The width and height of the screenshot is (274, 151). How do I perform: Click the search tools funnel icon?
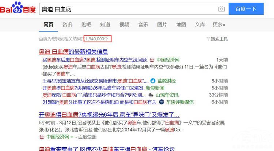pyautogui.click(x=208, y=39)
